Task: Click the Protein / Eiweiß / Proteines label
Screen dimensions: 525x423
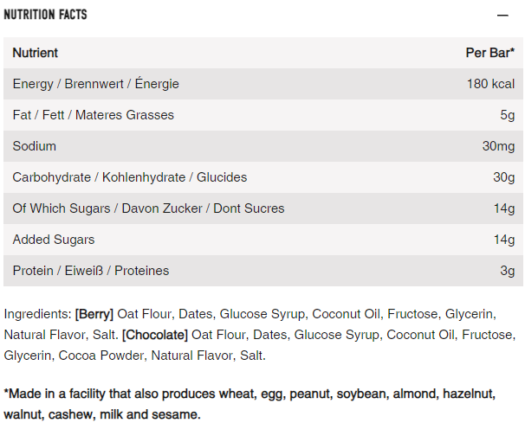Action: 91,271
